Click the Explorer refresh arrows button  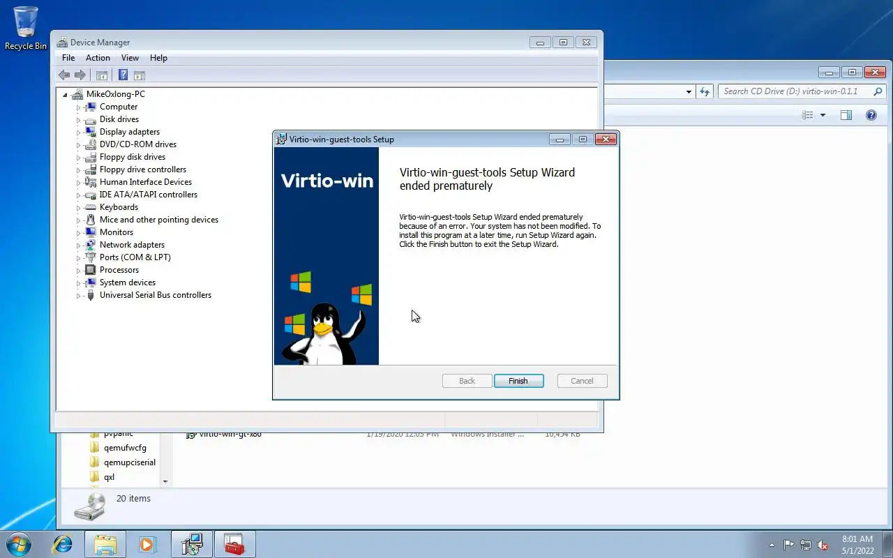click(x=705, y=91)
